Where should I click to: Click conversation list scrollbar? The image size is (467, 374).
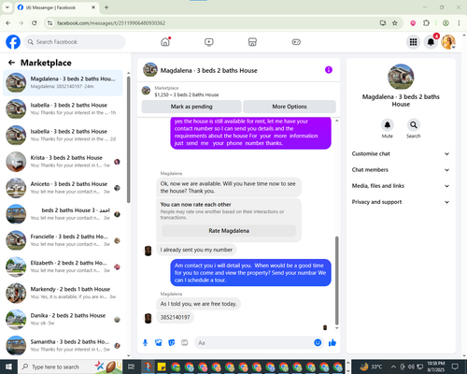pyautogui.click(x=128, y=139)
